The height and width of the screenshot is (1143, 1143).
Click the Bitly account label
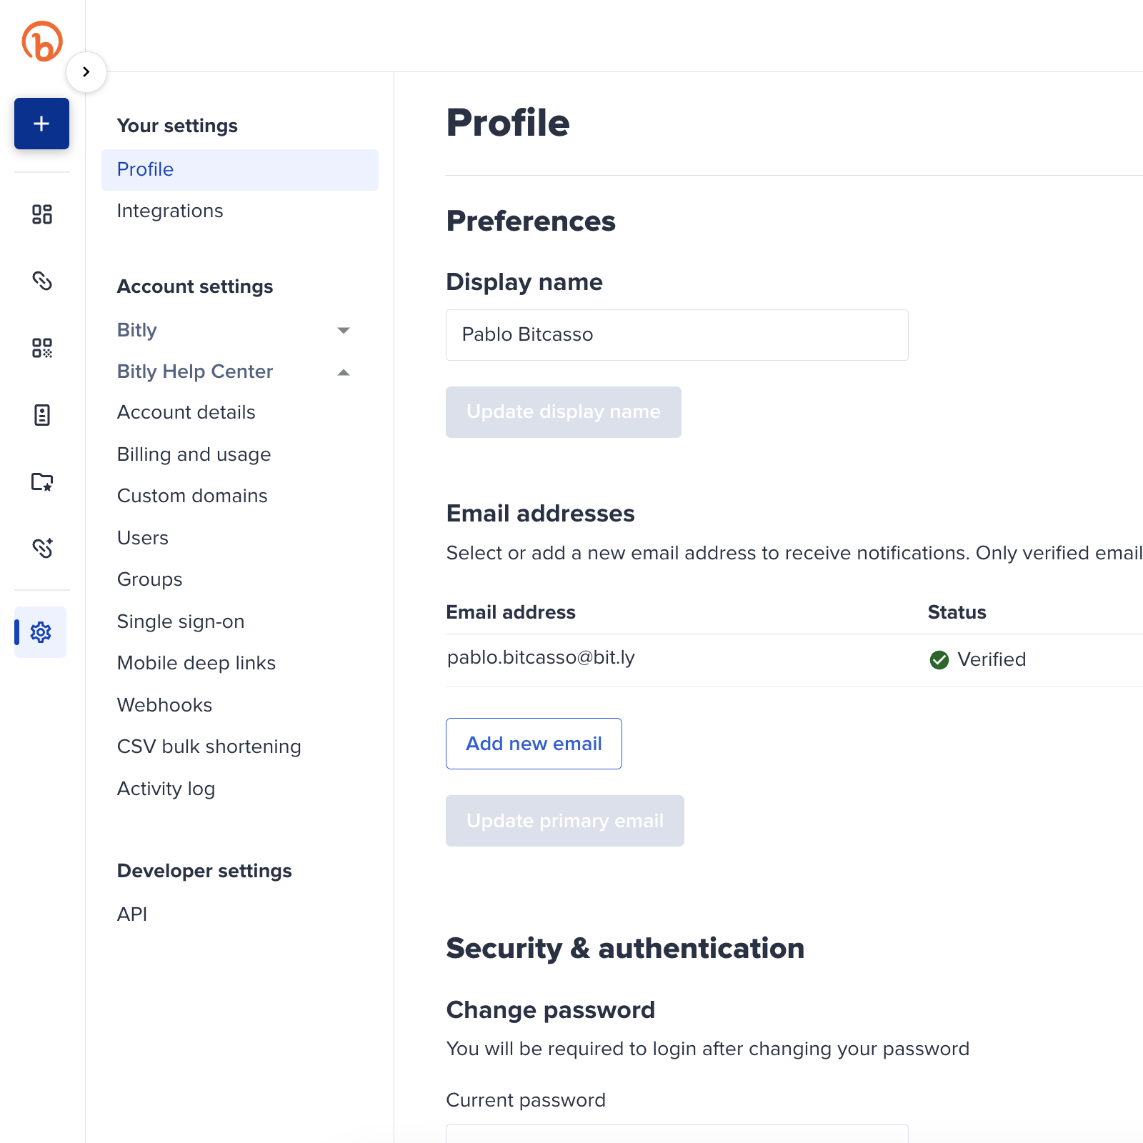(137, 330)
